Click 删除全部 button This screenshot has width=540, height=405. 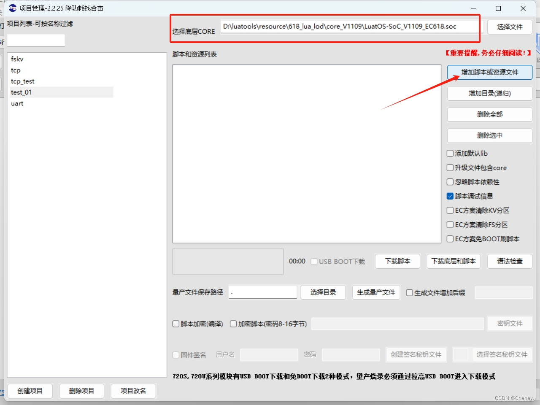490,114
